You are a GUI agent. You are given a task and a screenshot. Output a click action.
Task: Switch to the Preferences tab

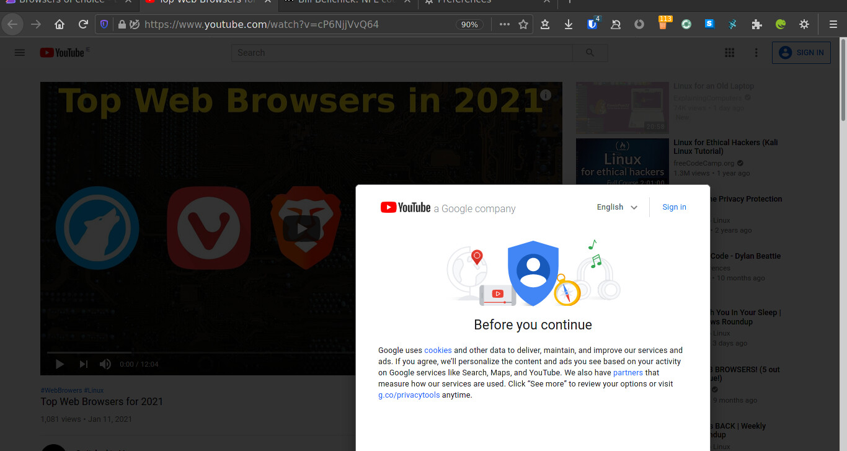coord(464,2)
